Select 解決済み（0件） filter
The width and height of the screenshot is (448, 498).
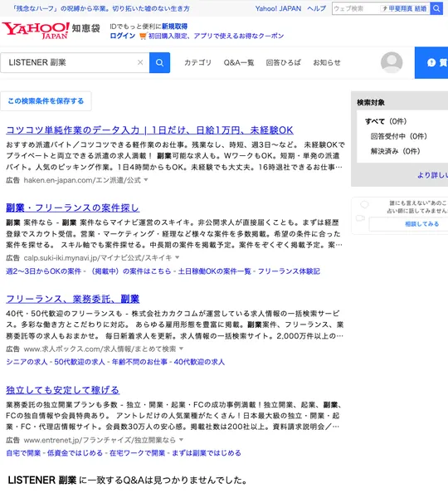tap(395, 151)
